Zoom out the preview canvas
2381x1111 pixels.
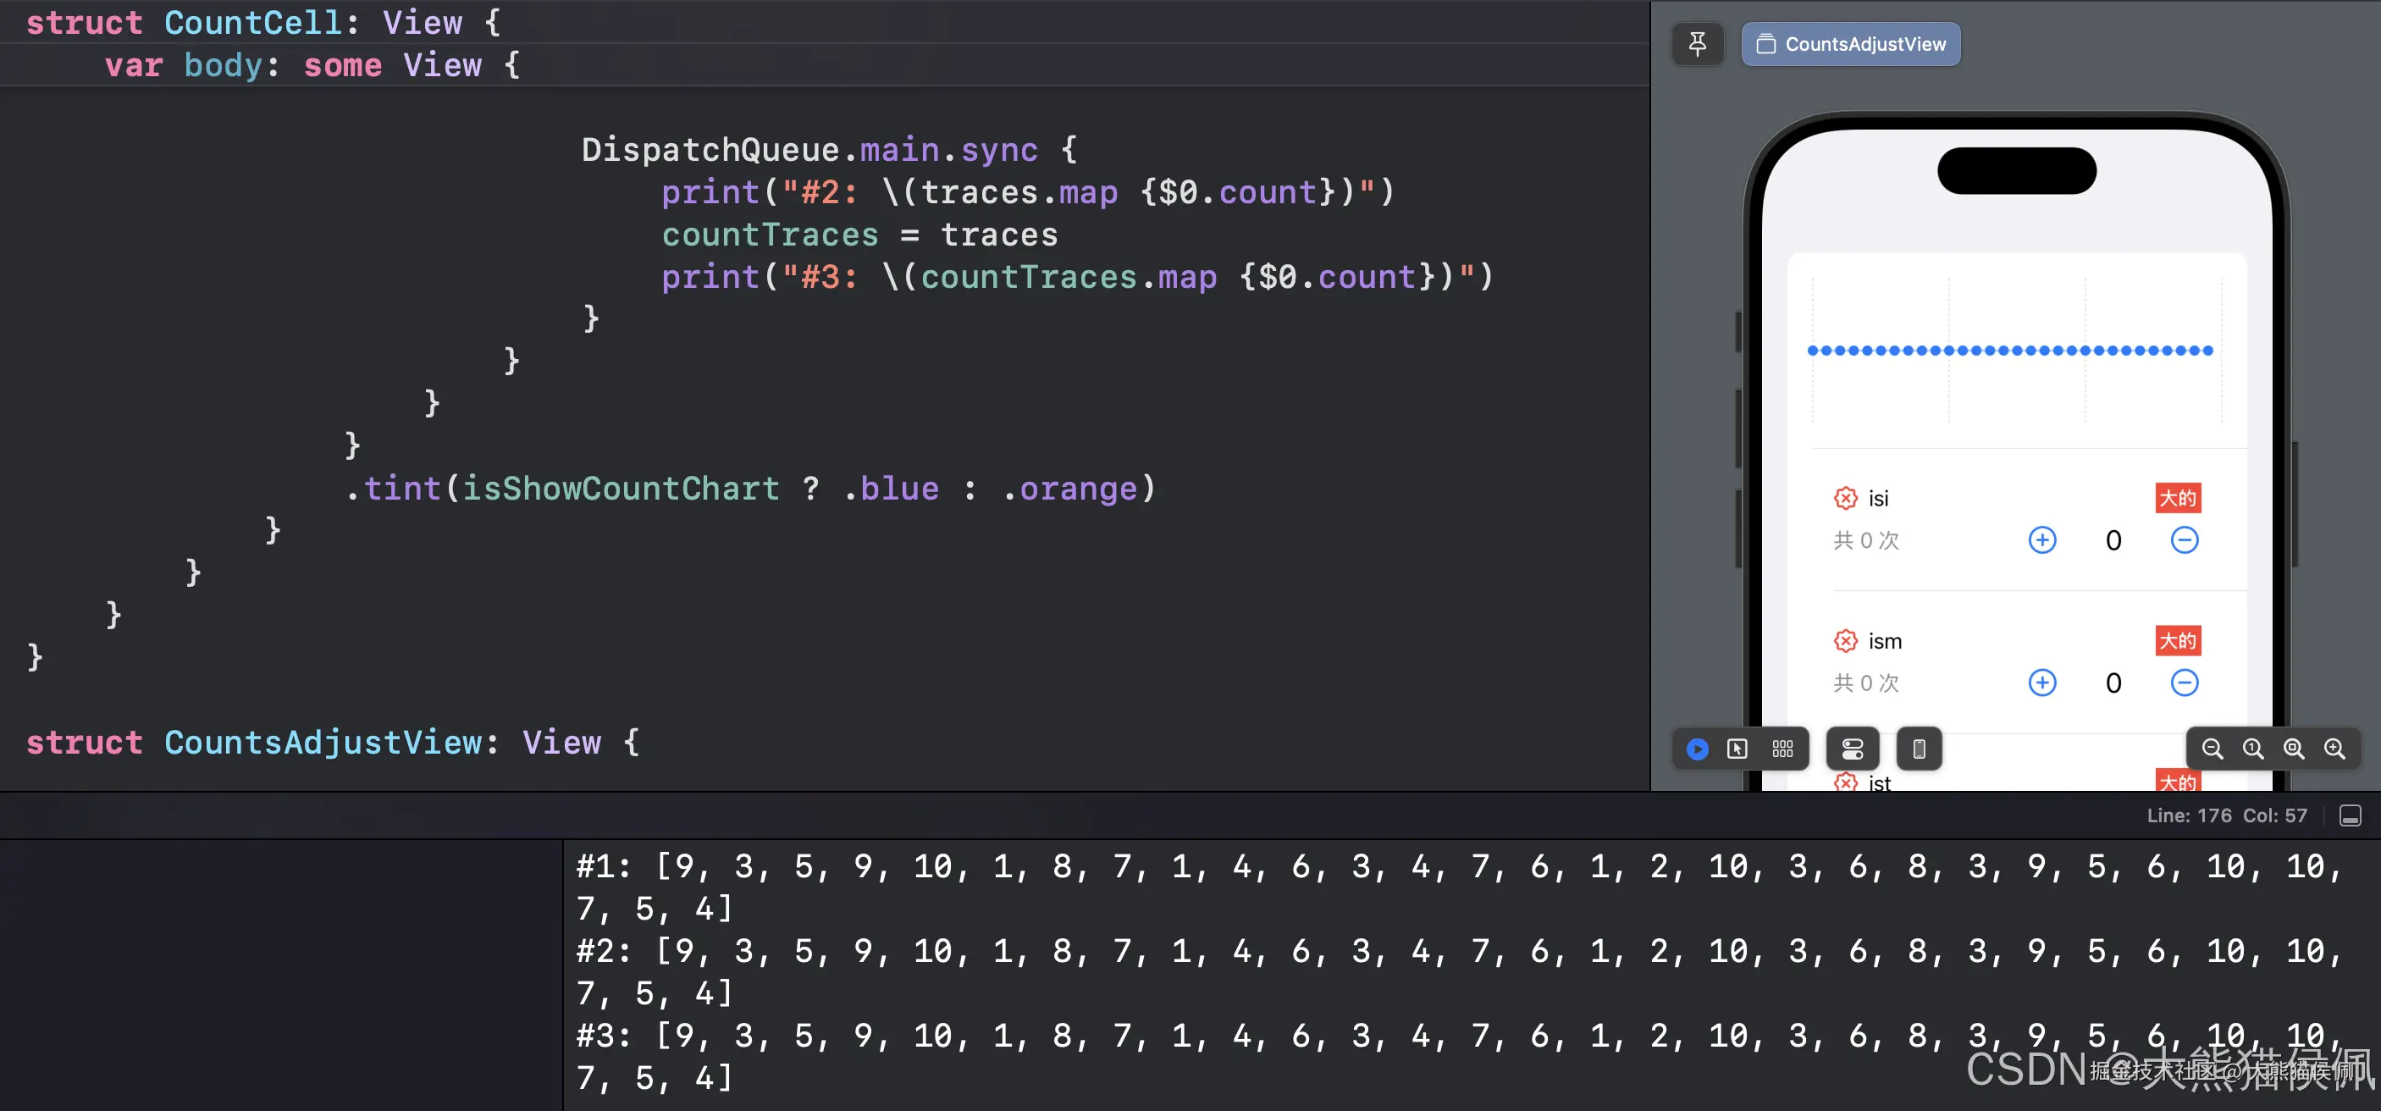click(2212, 749)
